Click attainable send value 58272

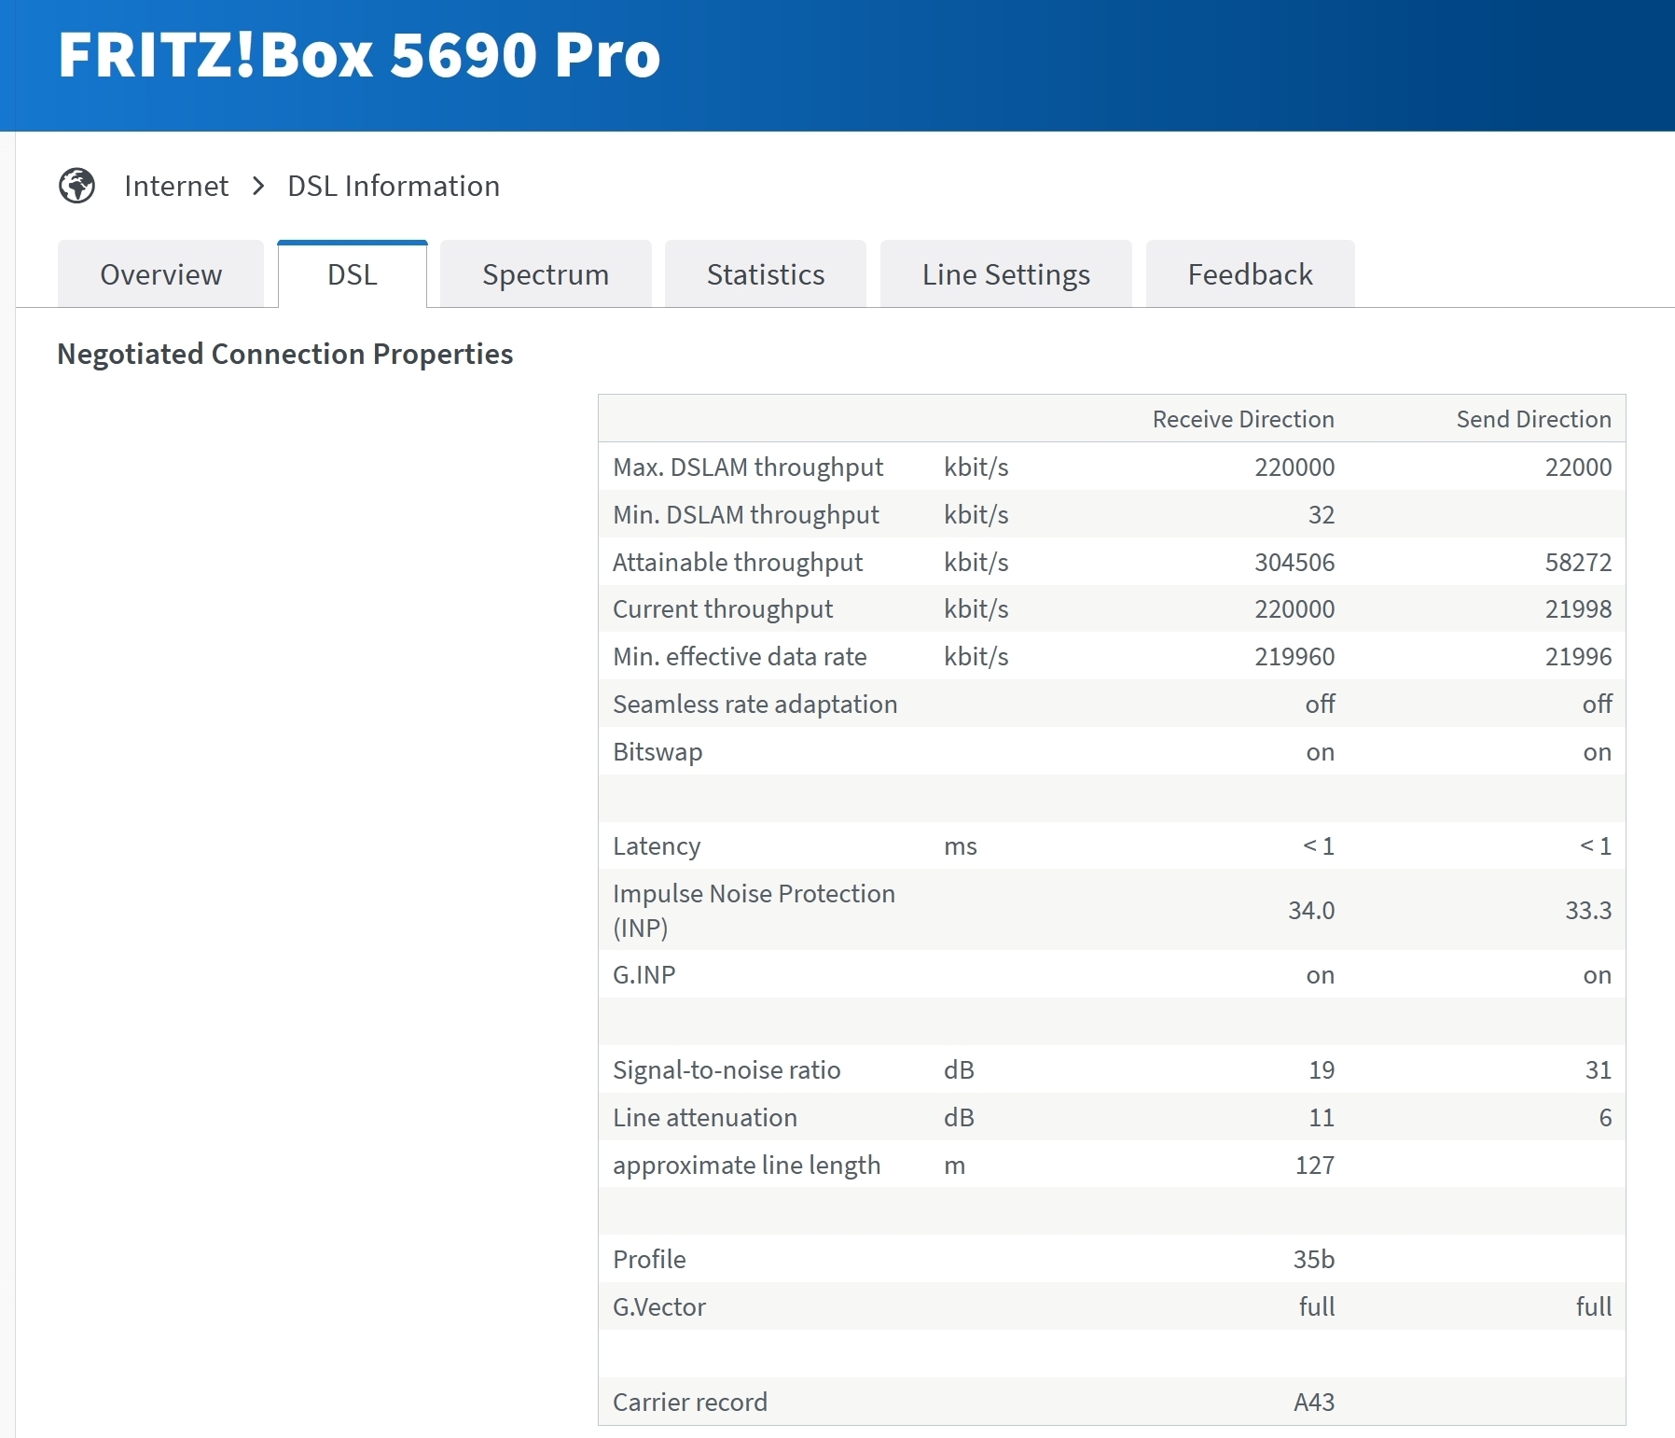tap(1578, 562)
